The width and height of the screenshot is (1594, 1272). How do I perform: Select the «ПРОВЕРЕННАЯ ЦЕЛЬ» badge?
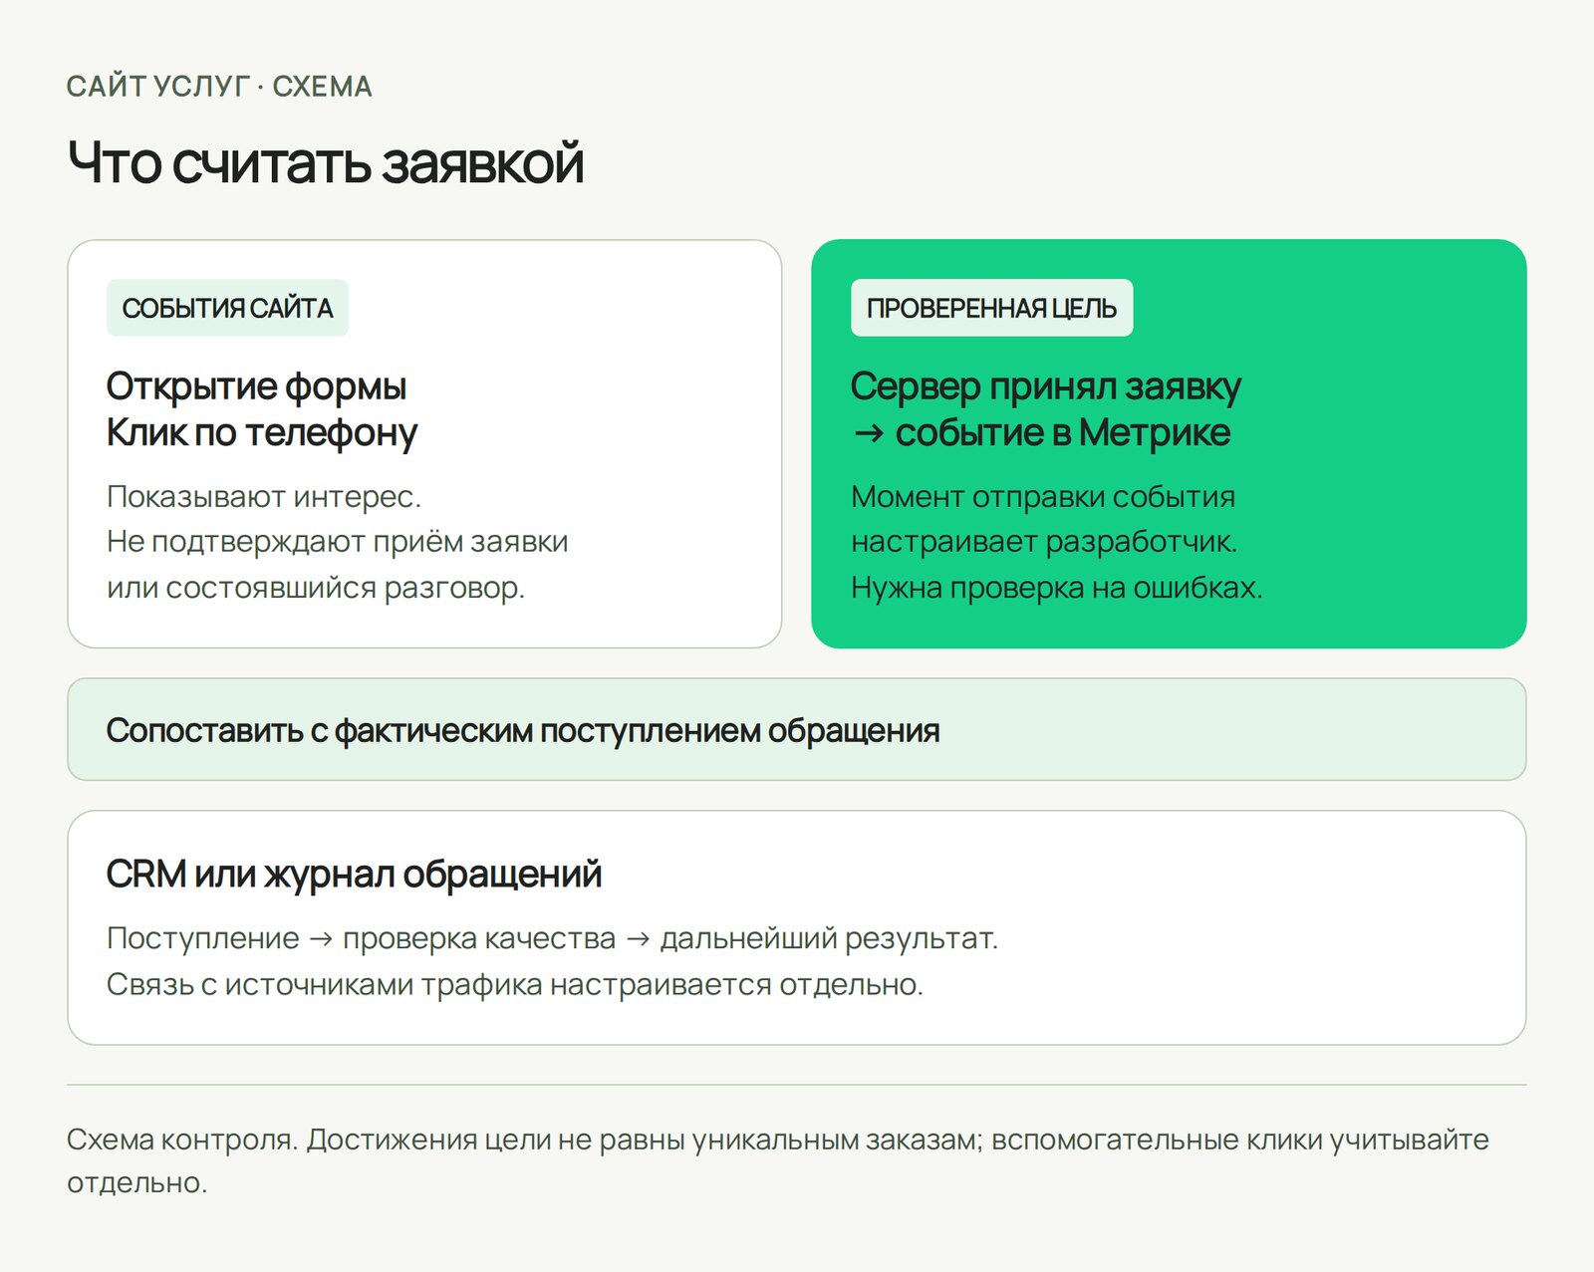(x=991, y=308)
